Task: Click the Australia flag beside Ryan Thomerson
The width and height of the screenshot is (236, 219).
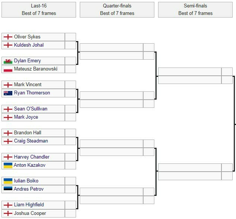Action: click(8, 93)
